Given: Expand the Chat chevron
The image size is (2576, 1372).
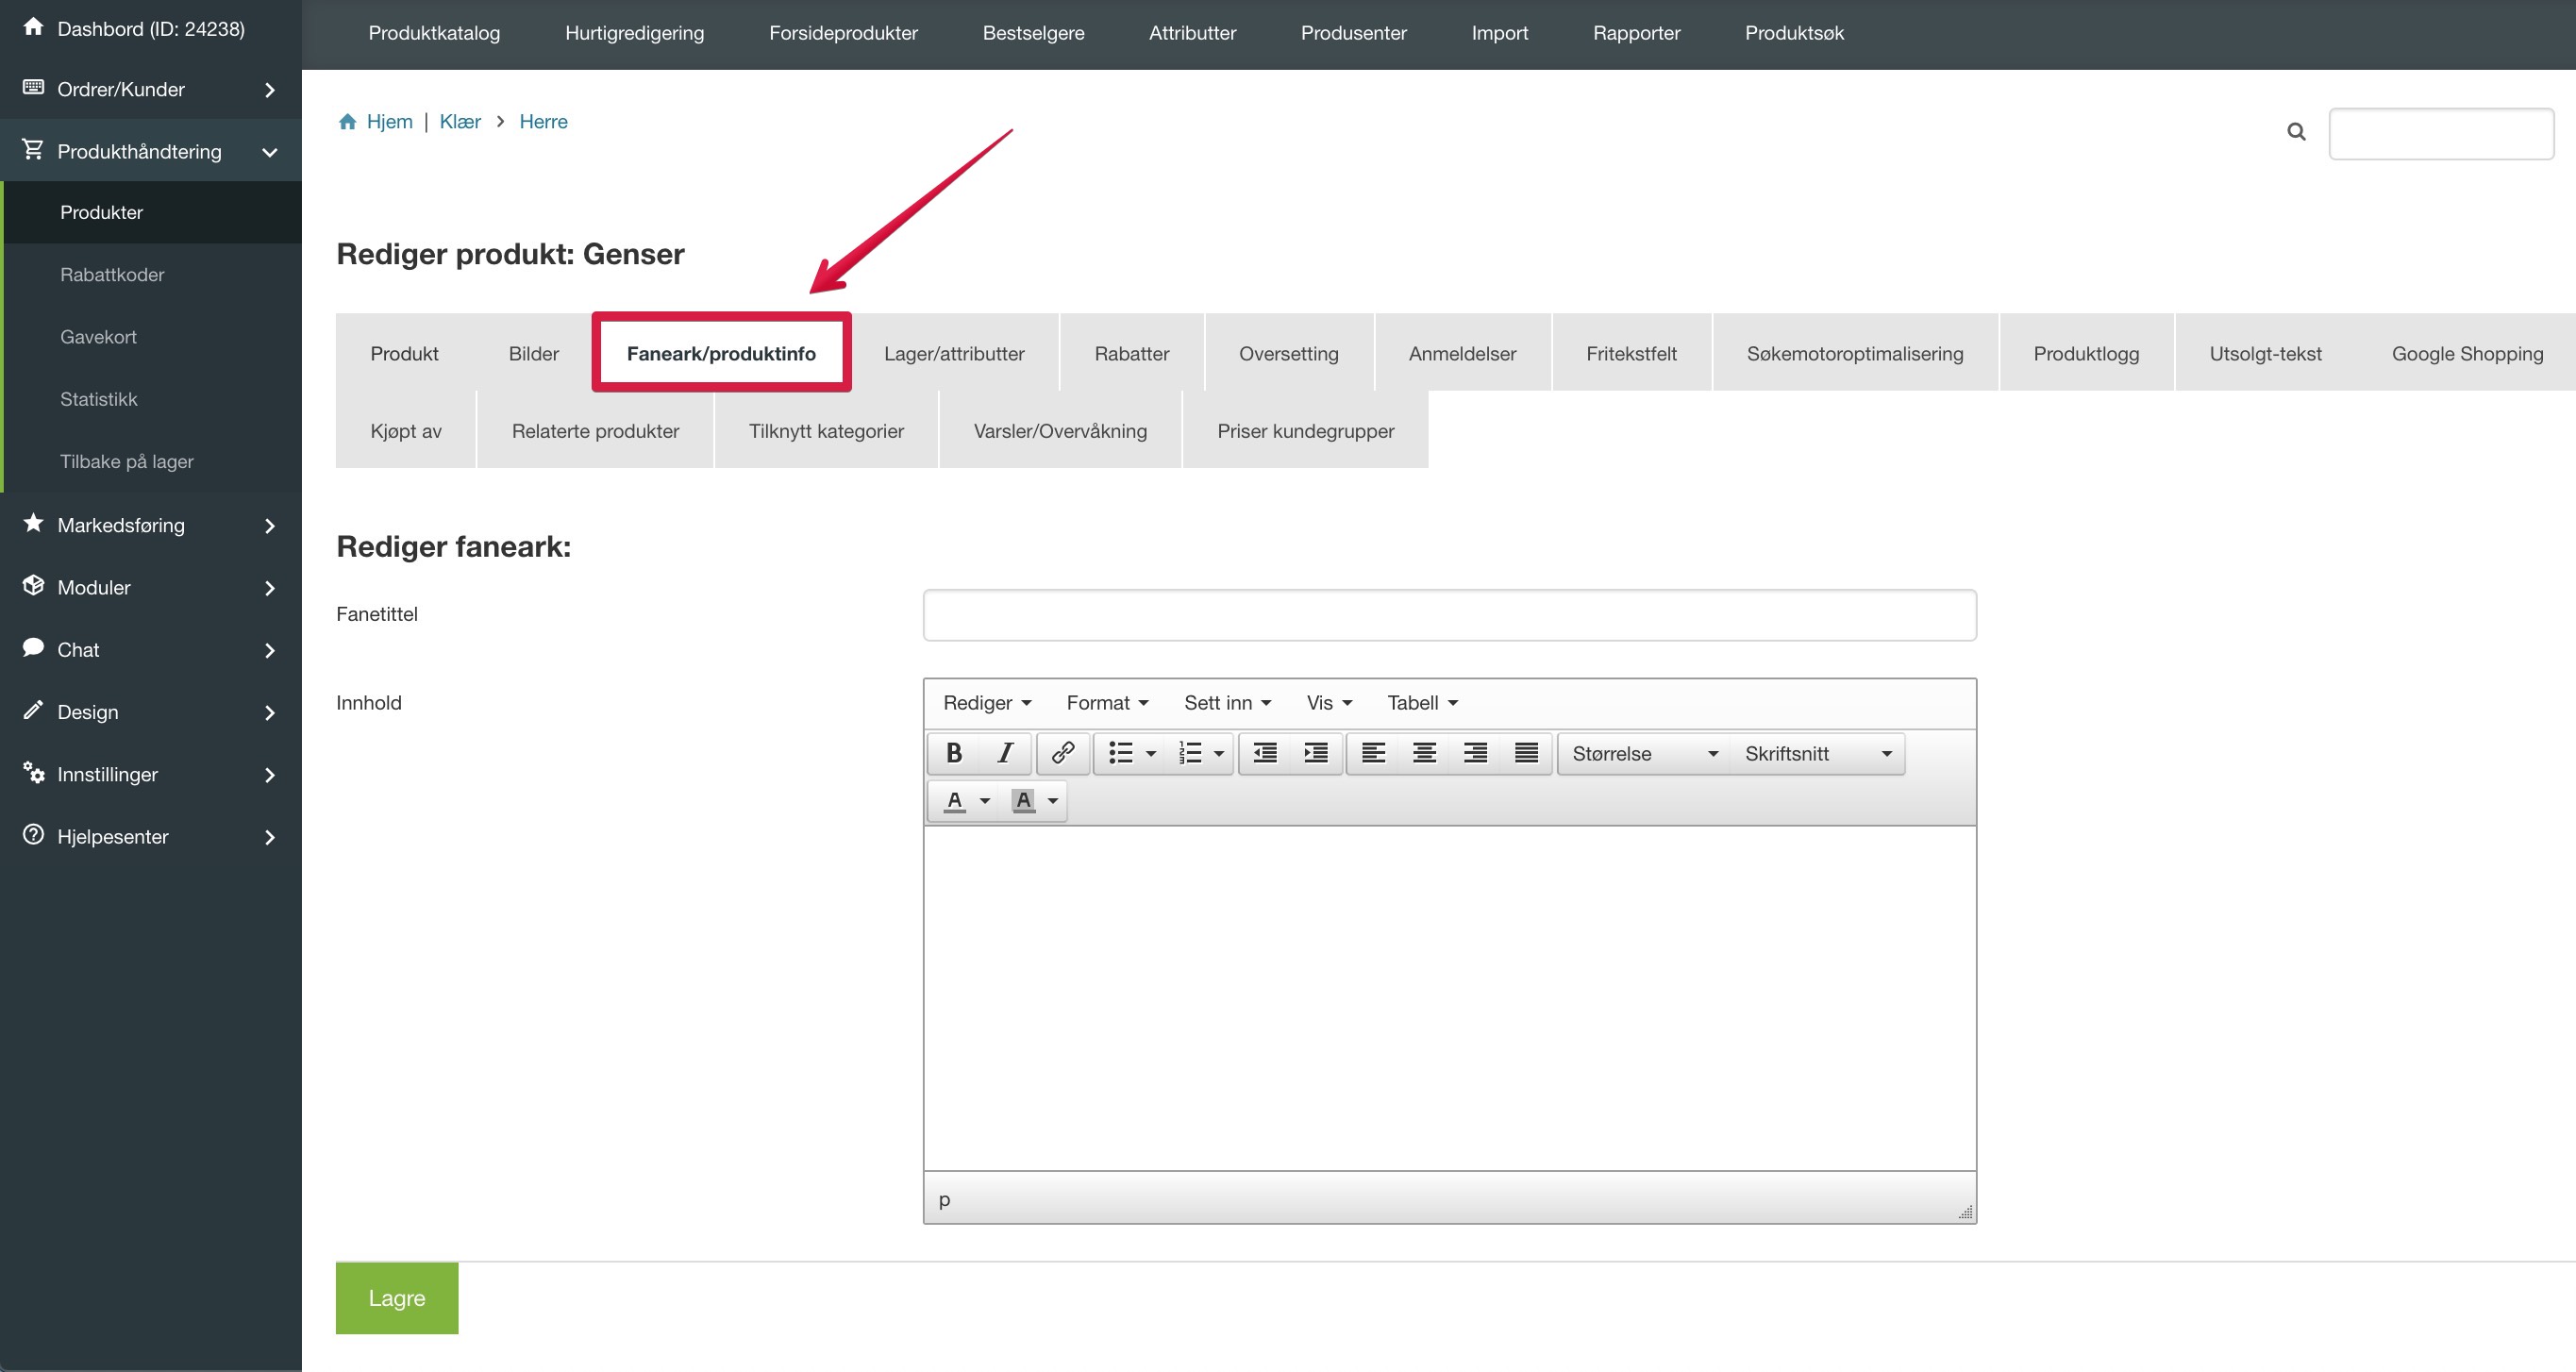Looking at the screenshot, I should [x=270, y=651].
